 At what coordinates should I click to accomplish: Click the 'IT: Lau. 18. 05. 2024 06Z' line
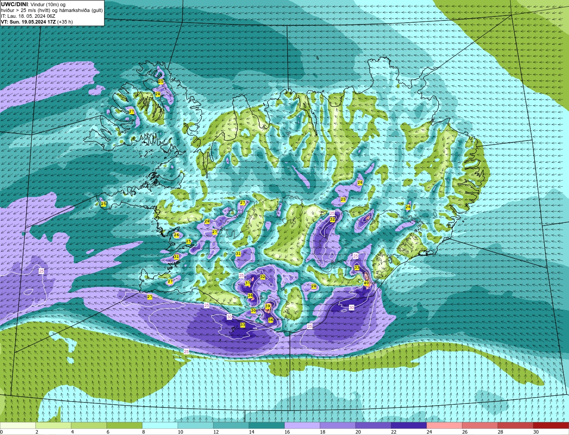(x=29, y=16)
